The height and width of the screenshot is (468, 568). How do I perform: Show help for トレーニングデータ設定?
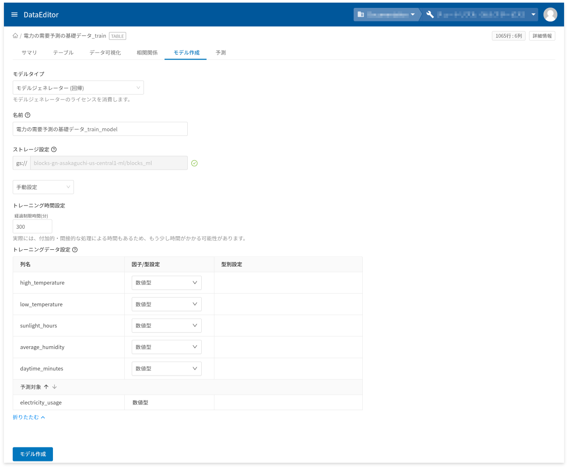click(75, 250)
